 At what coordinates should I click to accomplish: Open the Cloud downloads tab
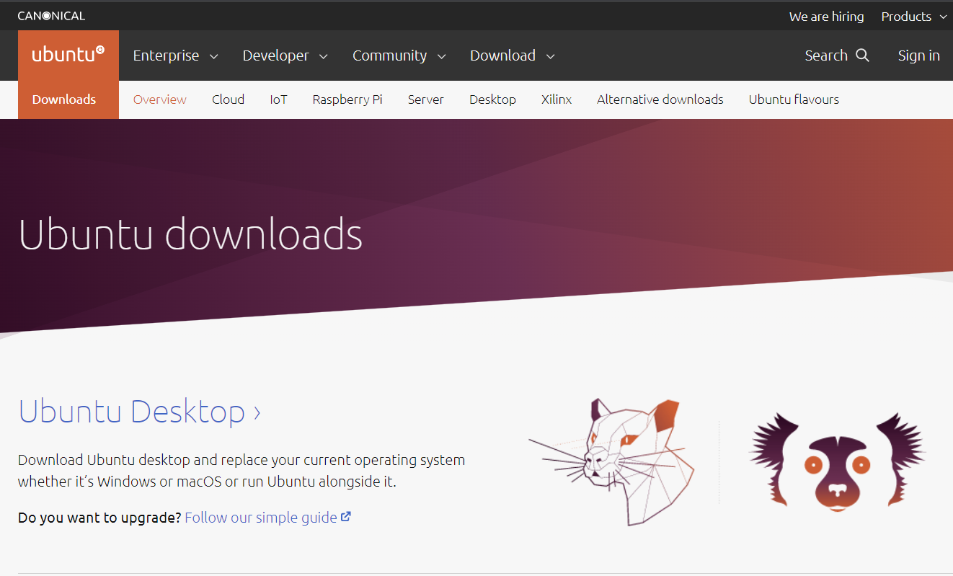click(x=228, y=99)
